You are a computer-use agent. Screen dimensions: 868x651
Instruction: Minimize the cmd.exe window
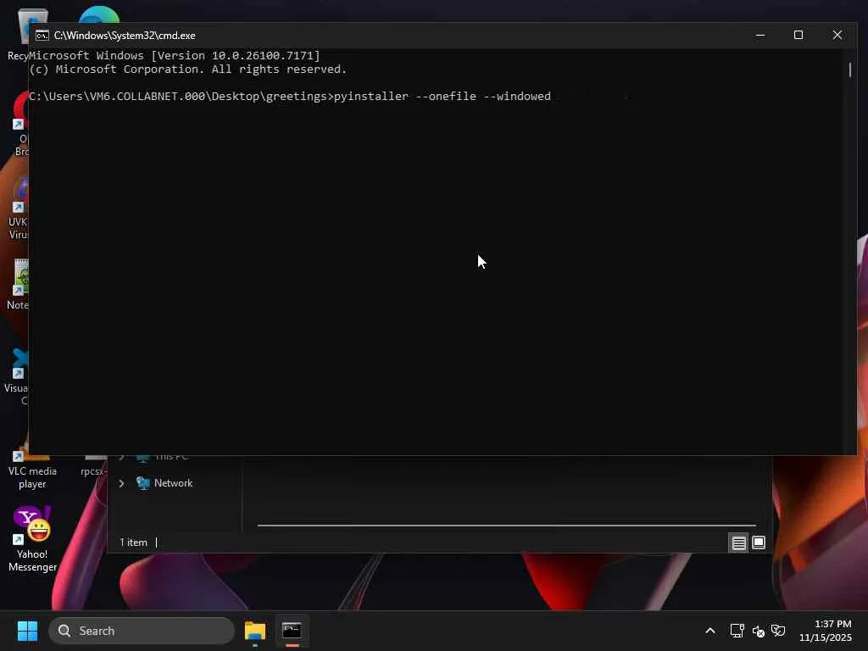760,35
